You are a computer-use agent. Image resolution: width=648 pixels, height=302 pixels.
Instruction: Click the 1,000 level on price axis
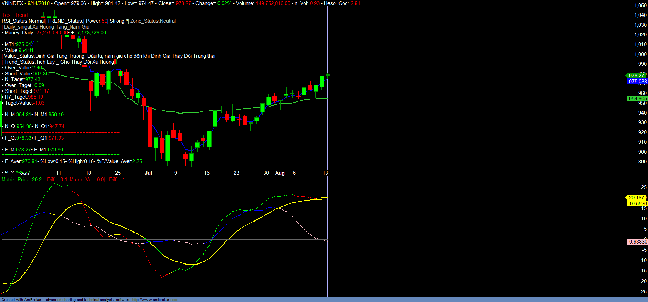640,54
